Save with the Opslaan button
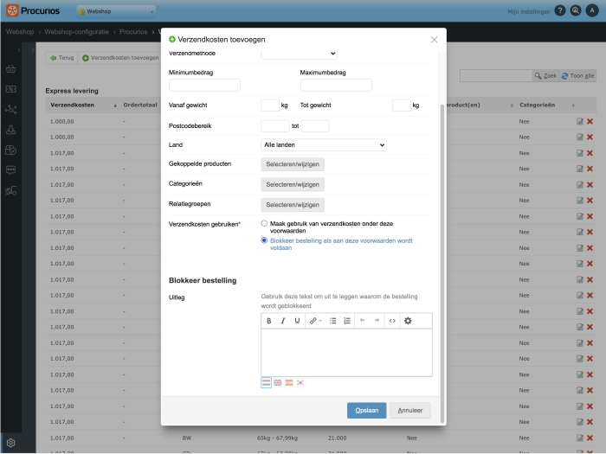606x454 pixels. coord(367,411)
